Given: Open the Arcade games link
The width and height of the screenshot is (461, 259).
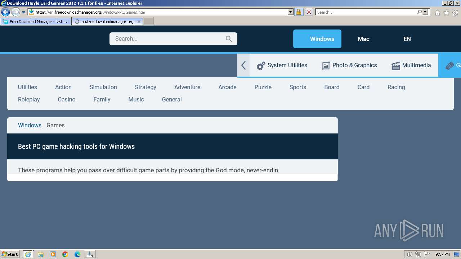Looking at the screenshot, I should (x=227, y=87).
